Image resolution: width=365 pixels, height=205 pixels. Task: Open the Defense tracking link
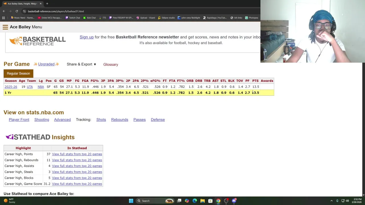158,120
